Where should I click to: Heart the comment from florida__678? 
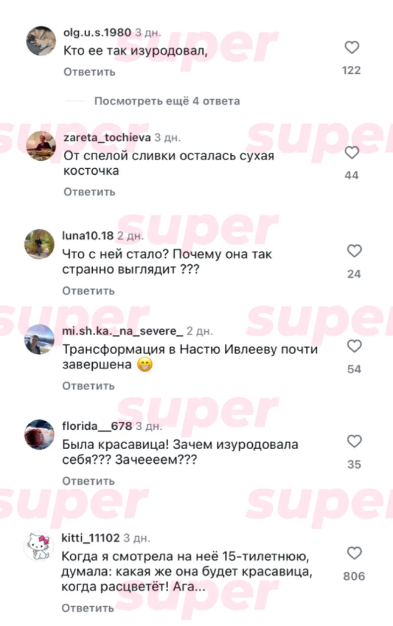pyautogui.click(x=354, y=441)
